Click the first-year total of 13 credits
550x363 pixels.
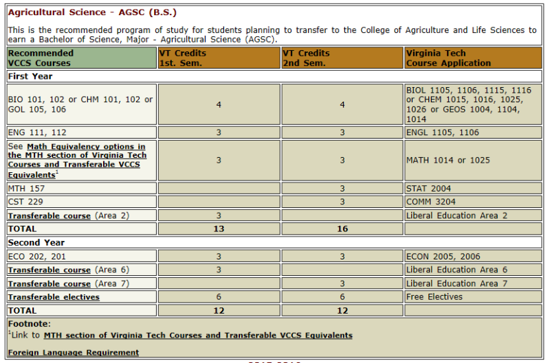[219, 229]
